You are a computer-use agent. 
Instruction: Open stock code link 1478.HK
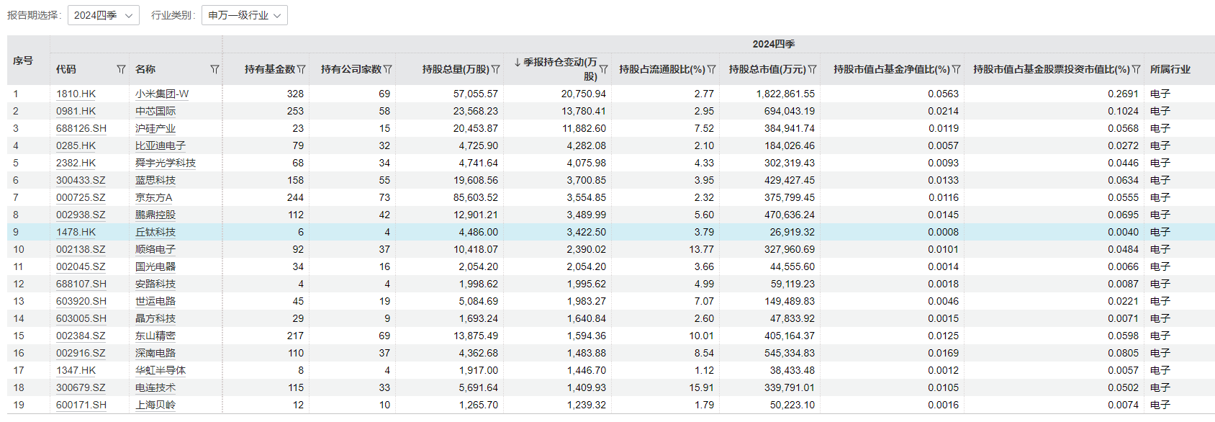76,232
